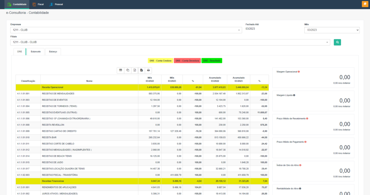Open the Contabilidade menu in top bar

click(17, 4)
